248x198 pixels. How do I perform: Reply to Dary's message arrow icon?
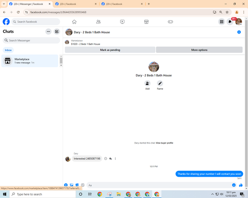[111, 158]
